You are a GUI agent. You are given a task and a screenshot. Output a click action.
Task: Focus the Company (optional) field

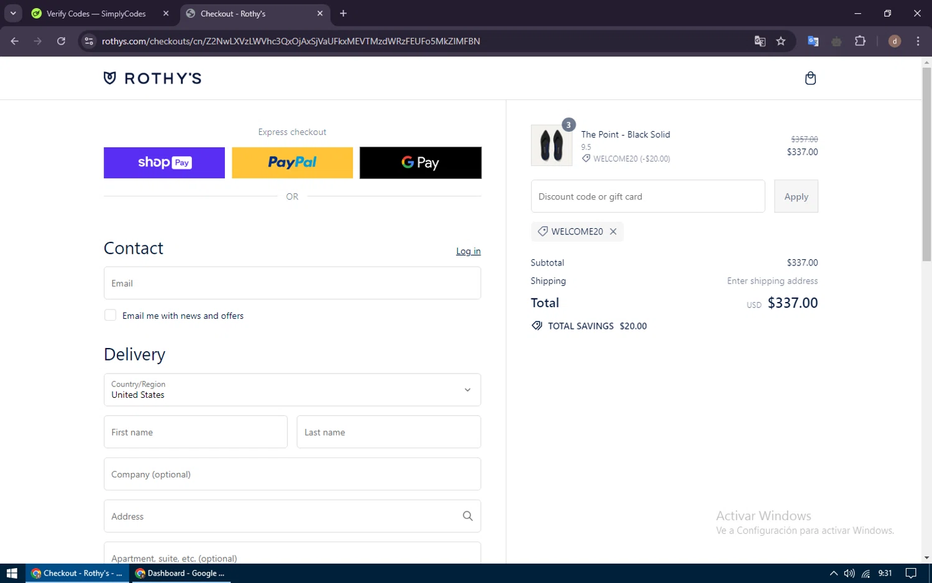point(292,474)
